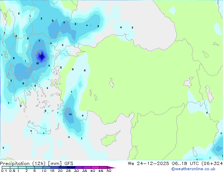The height and width of the screenshot is (172, 223).
Task: Click the island of Crete on the map
Action: 39,128
